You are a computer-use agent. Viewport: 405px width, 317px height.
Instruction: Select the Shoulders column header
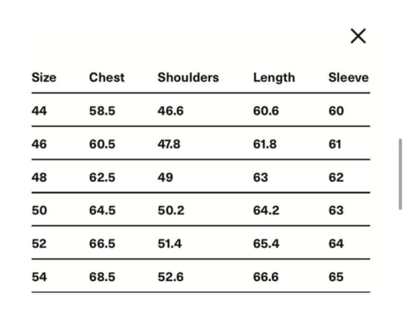click(x=188, y=77)
